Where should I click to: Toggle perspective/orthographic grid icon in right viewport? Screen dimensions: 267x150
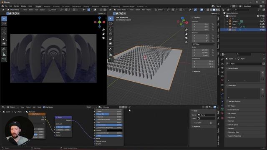coord(186,42)
